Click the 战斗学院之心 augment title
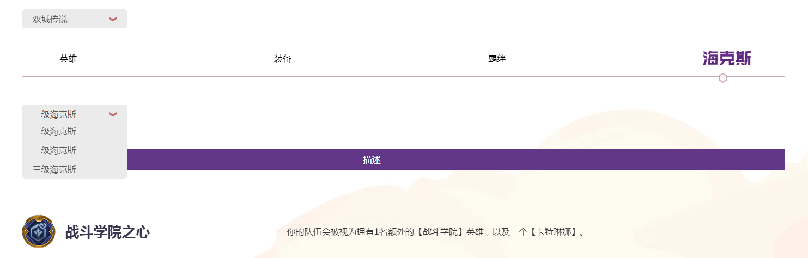The height and width of the screenshot is (258, 808). click(x=107, y=232)
